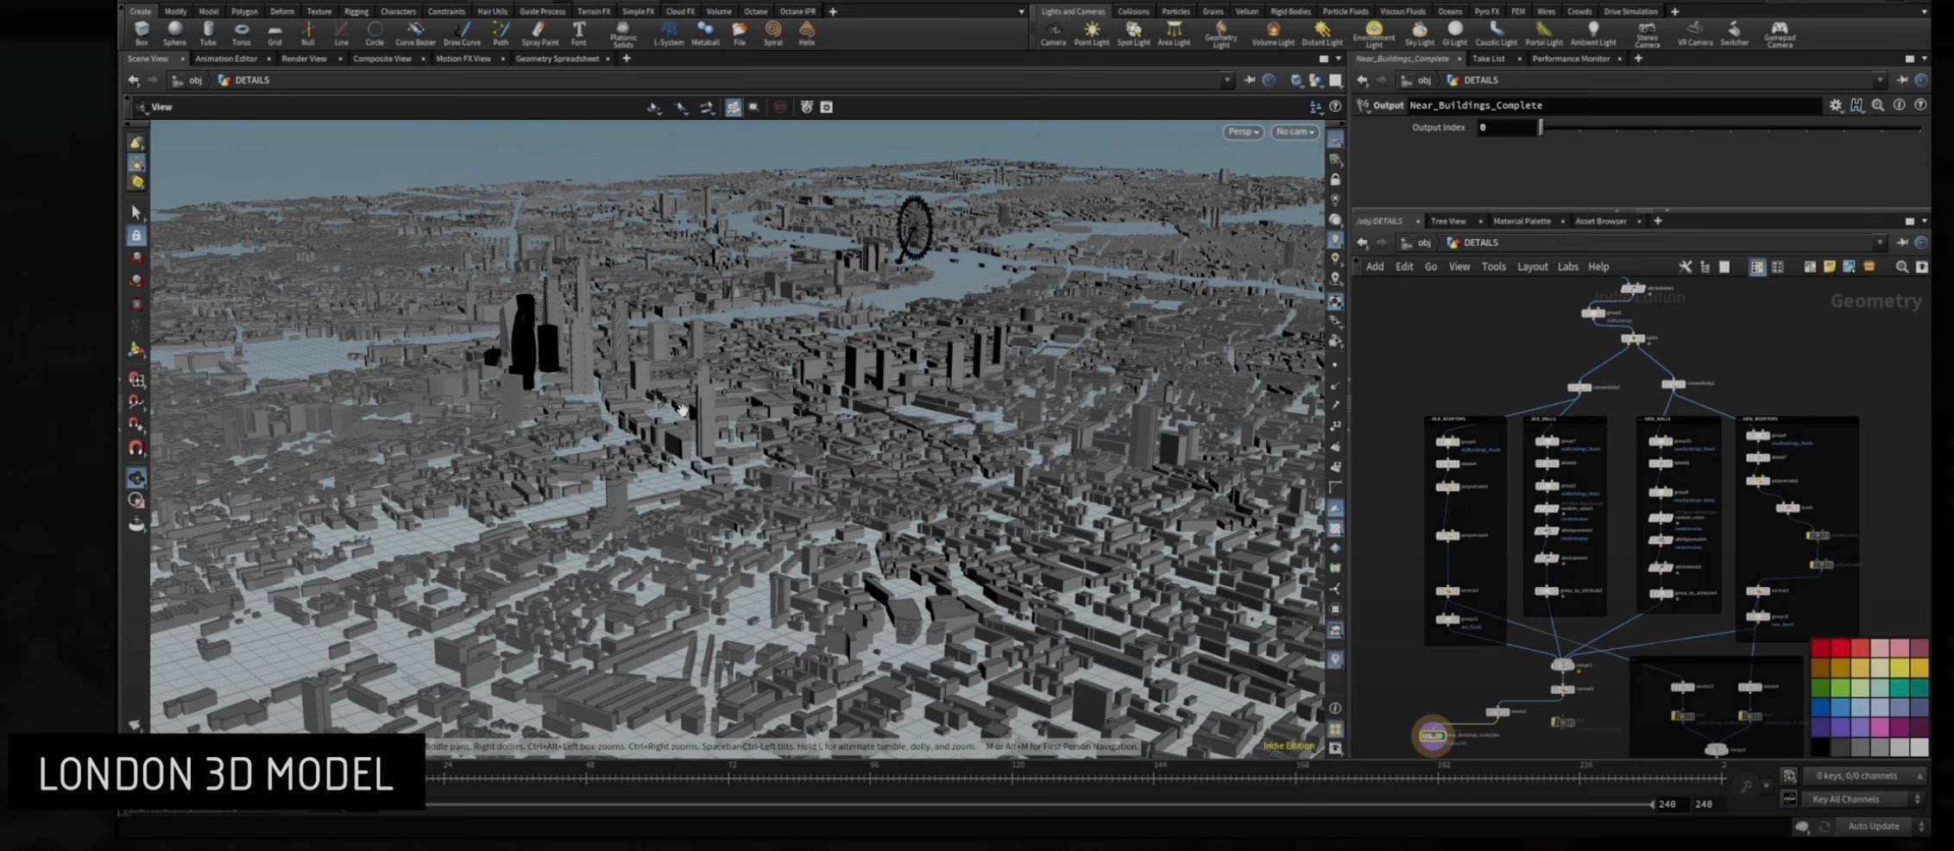The height and width of the screenshot is (851, 1954).
Task: Open the Layout menu in network editor
Action: coord(1532,267)
